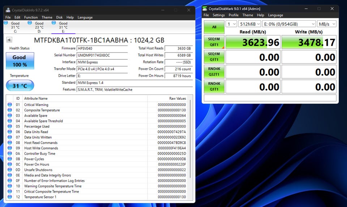Open the Profile menu in CrystalDiskMark
Screen dimensions: 347x207
tap(234, 15)
